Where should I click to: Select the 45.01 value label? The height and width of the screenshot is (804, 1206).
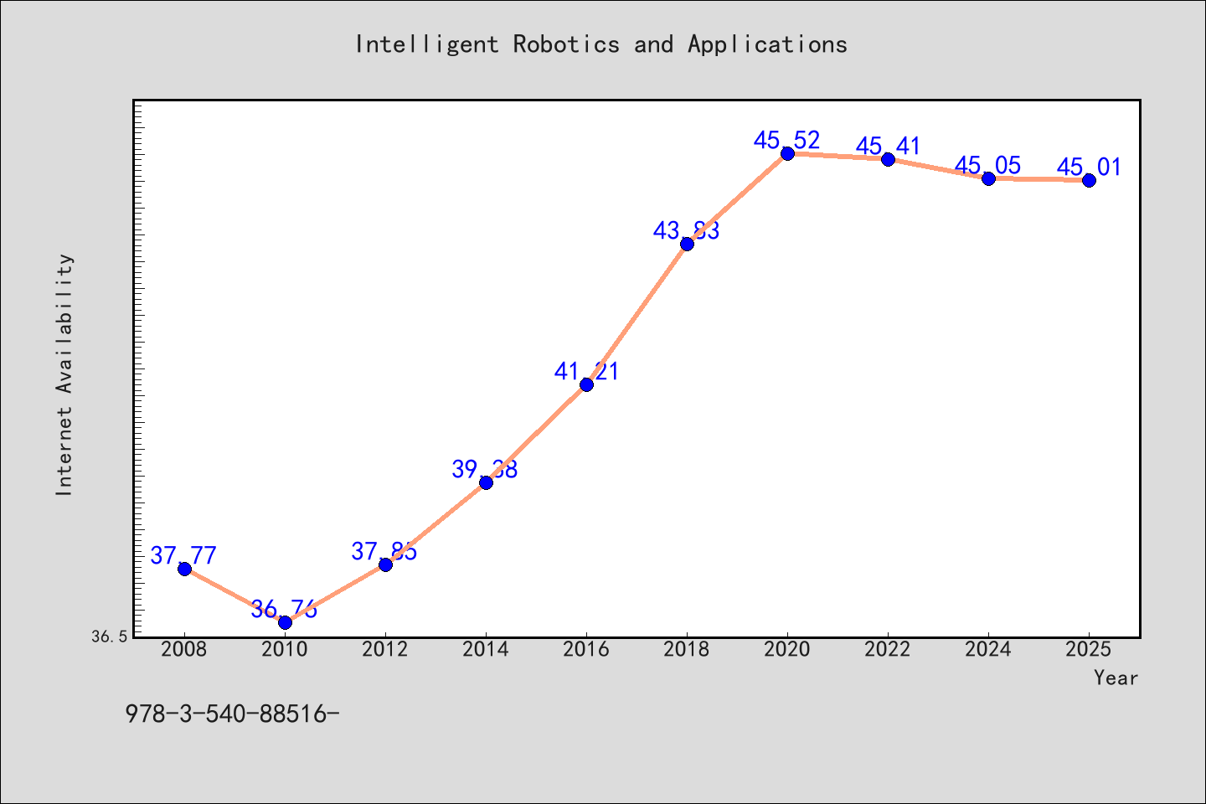click(x=1089, y=167)
